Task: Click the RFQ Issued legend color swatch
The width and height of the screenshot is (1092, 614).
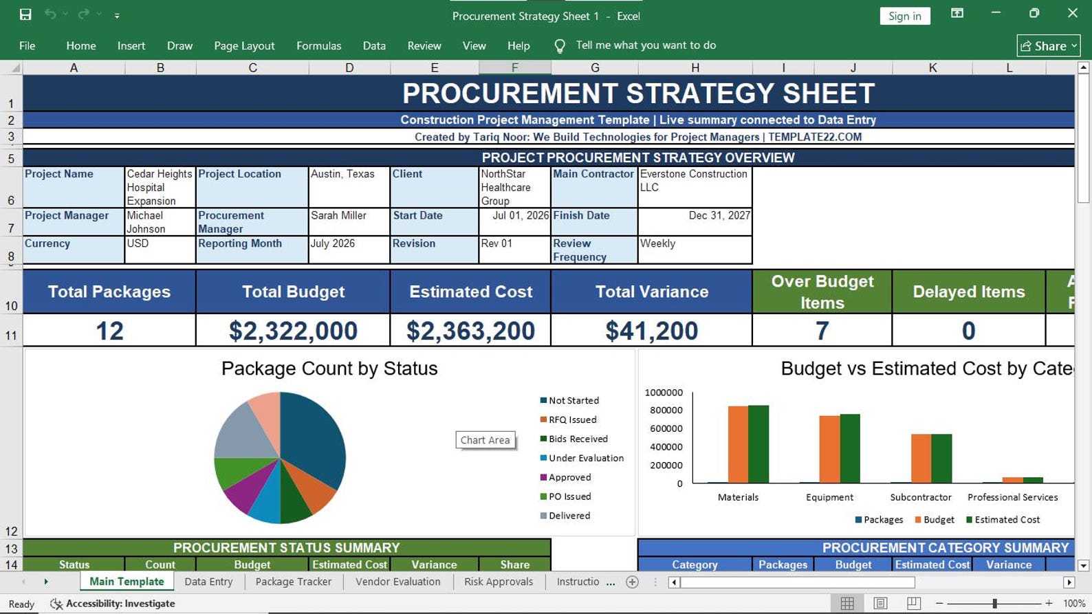Action: (543, 419)
